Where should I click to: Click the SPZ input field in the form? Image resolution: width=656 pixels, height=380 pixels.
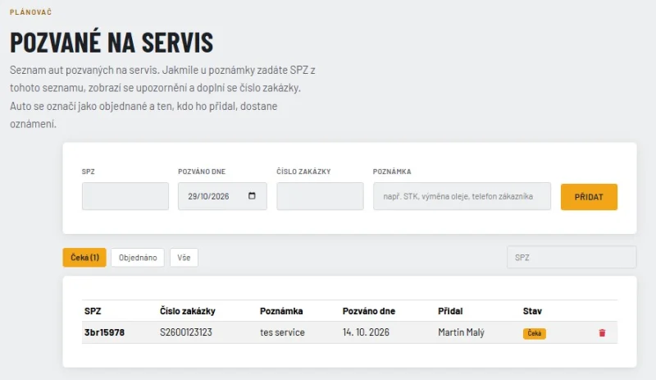[x=125, y=196]
